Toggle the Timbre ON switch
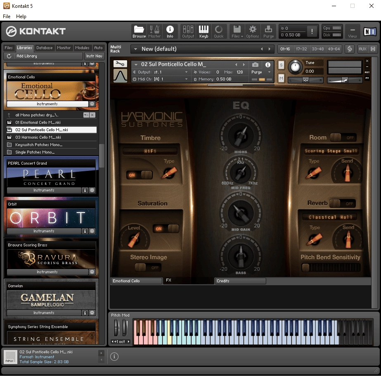This screenshot has width=381, height=376. (x=140, y=175)
